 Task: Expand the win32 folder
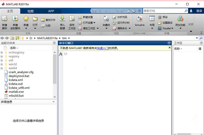pos(2,64)
